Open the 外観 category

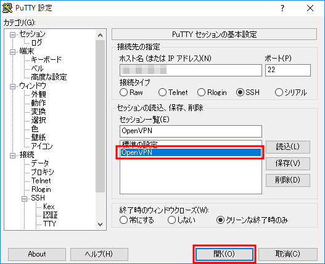pos(39,94)
